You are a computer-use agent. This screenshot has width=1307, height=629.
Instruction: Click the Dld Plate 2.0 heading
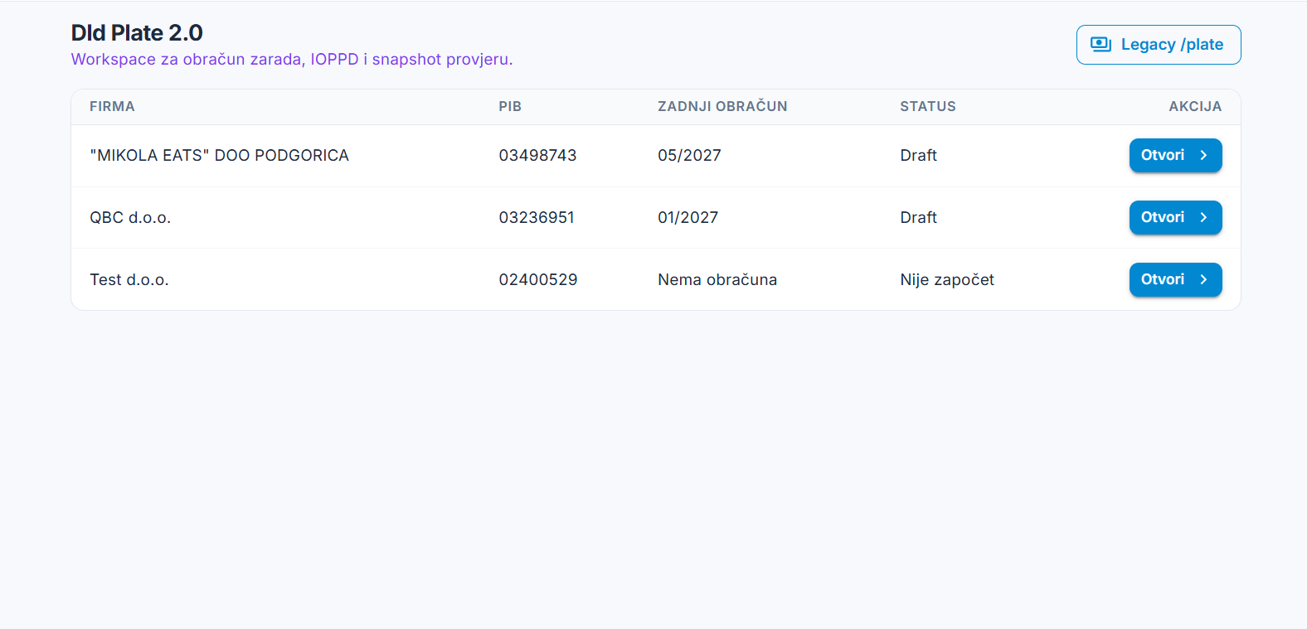137,33
